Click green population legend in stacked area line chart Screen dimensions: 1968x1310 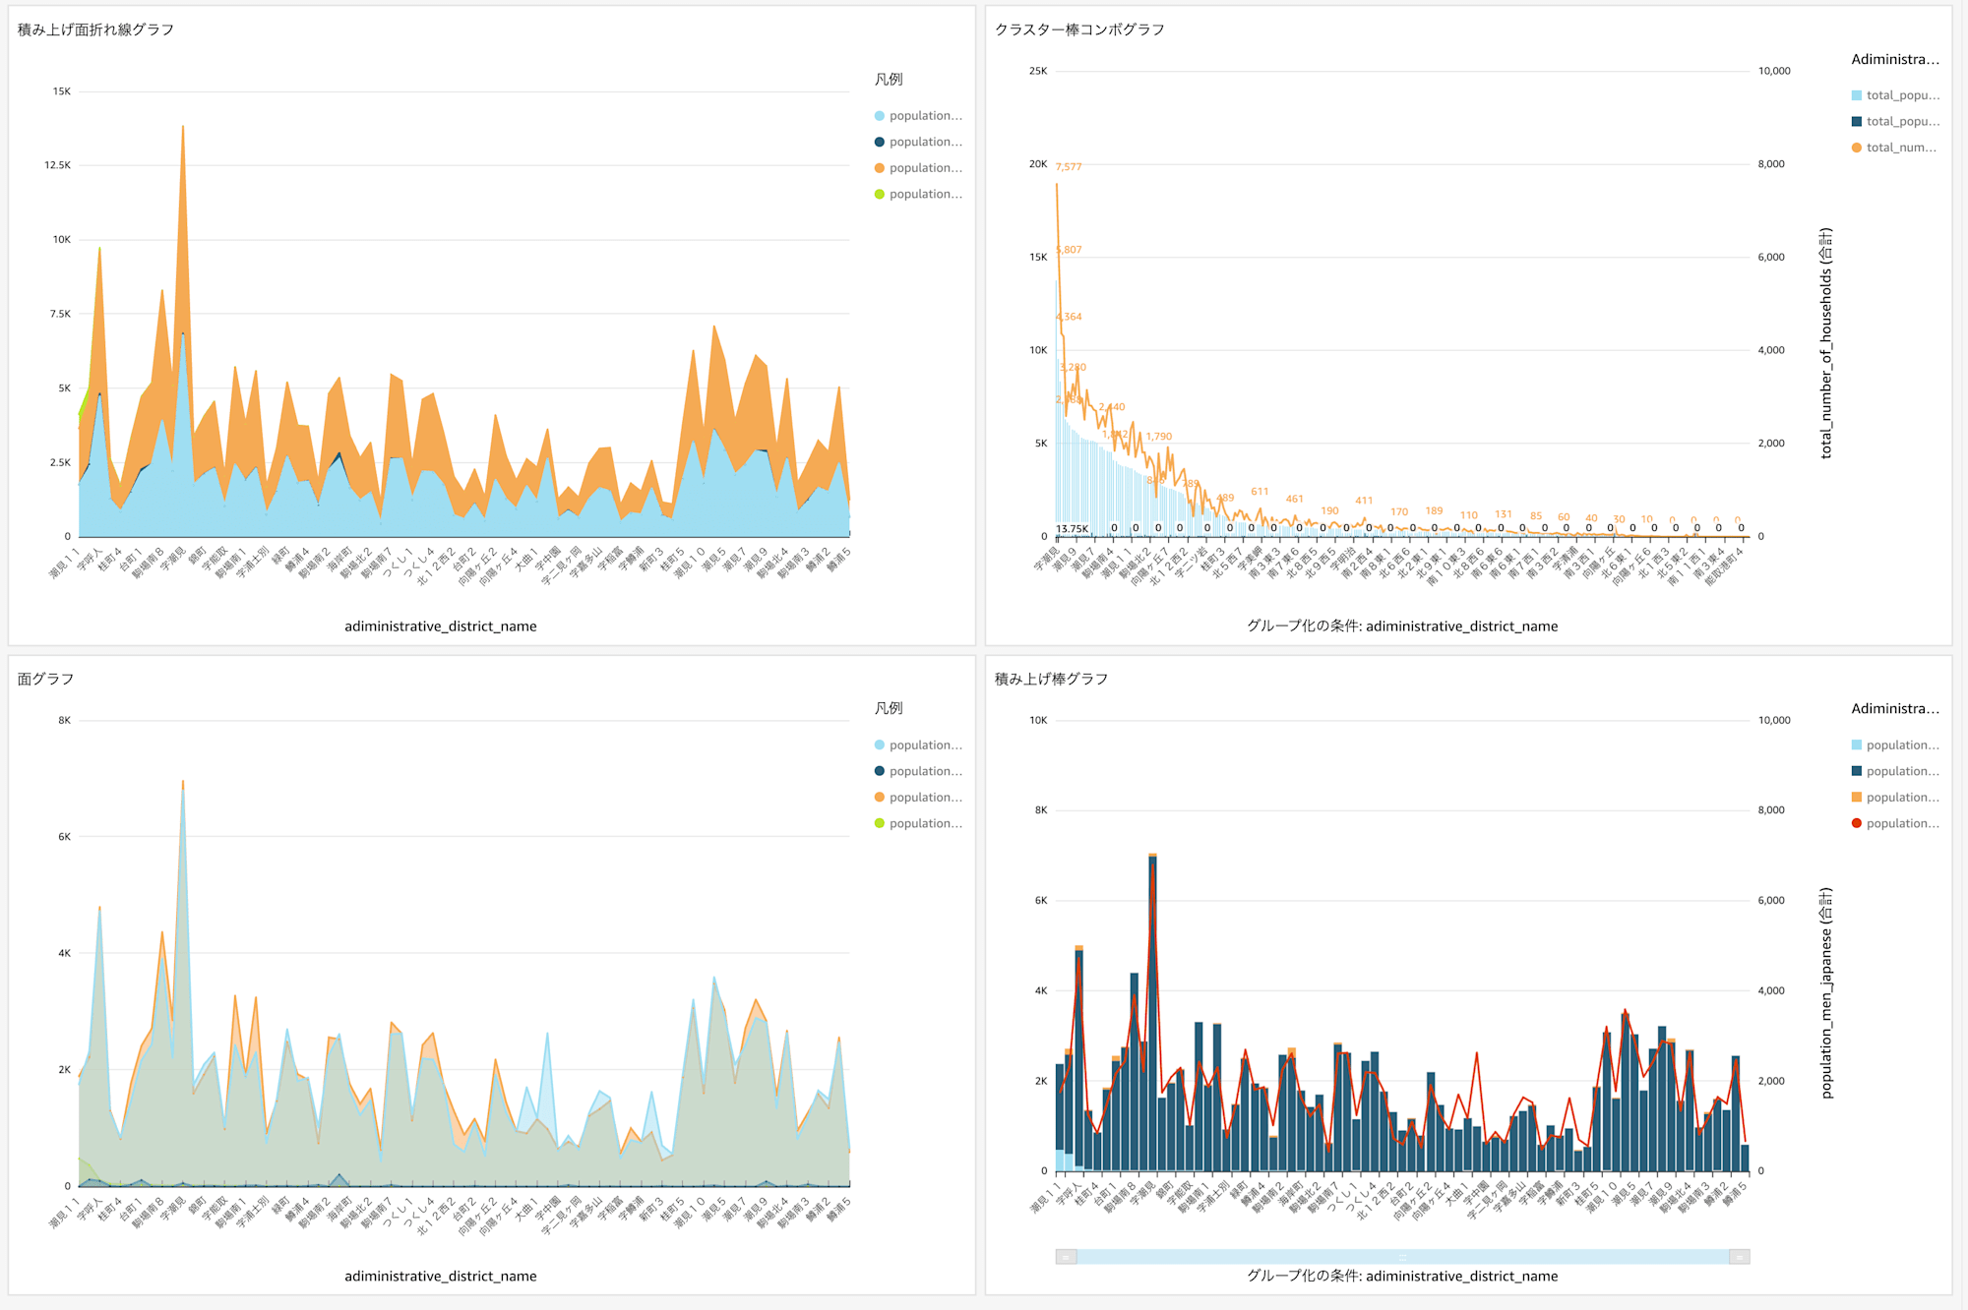(918, 194)
